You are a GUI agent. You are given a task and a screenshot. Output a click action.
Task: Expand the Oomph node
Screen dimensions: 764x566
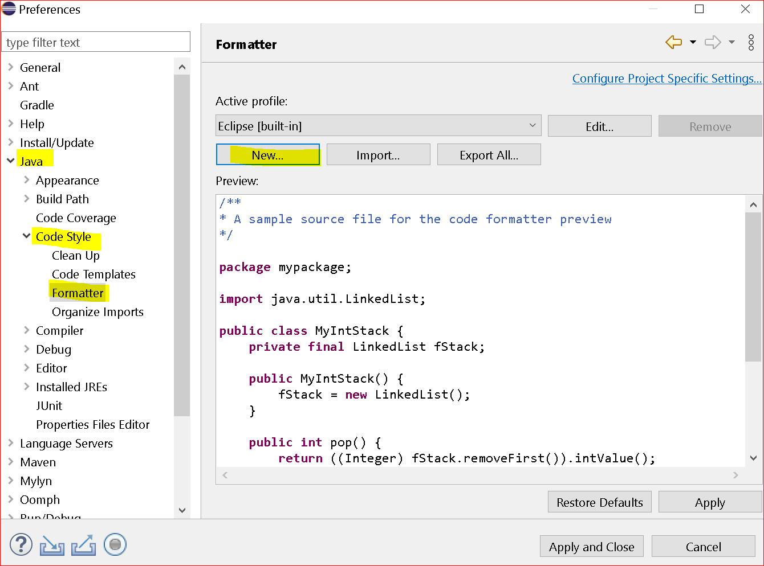pyautogui.click(x=10, y=499)
